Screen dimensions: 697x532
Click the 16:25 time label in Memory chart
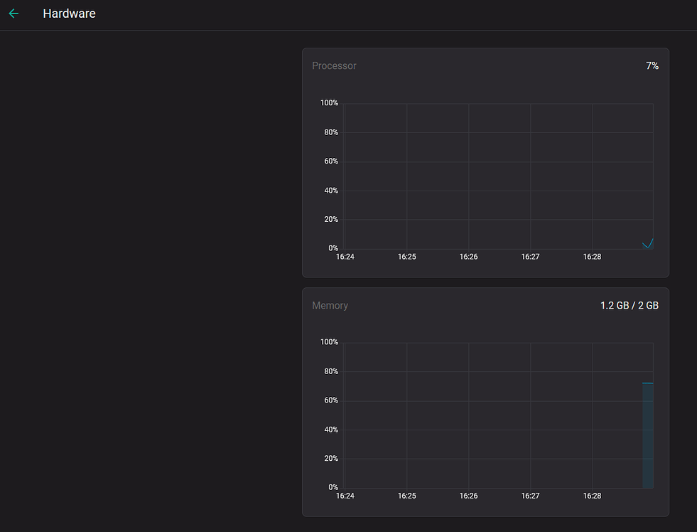(406, 496)
